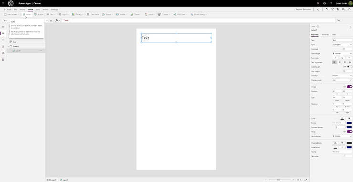Toggle the Visible switch

pos(349,87)
